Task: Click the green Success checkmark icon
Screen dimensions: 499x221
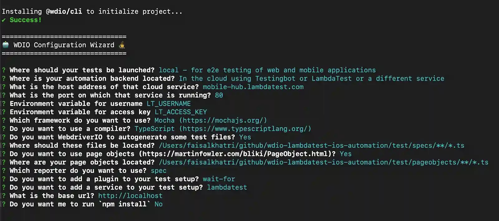Action: tap(3, 20)
